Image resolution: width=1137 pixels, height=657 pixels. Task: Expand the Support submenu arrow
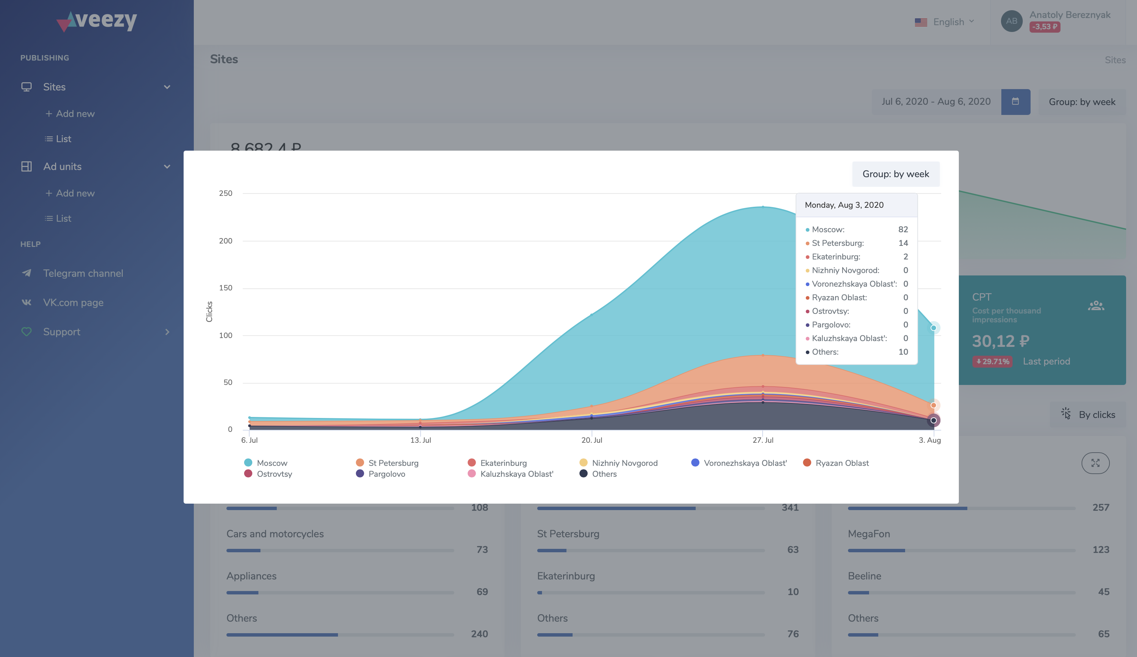[x=167, y=332]
